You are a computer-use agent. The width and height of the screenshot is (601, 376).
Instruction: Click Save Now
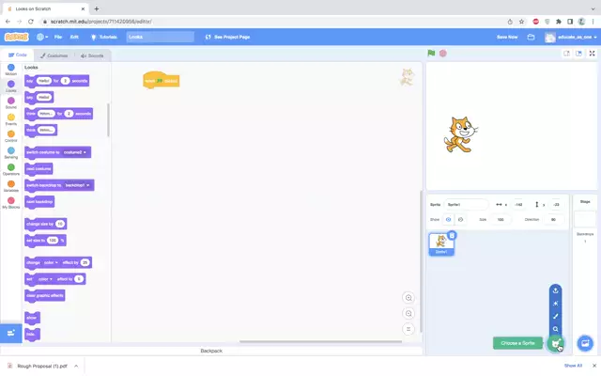pyautogui.click(x=507, y=37)
